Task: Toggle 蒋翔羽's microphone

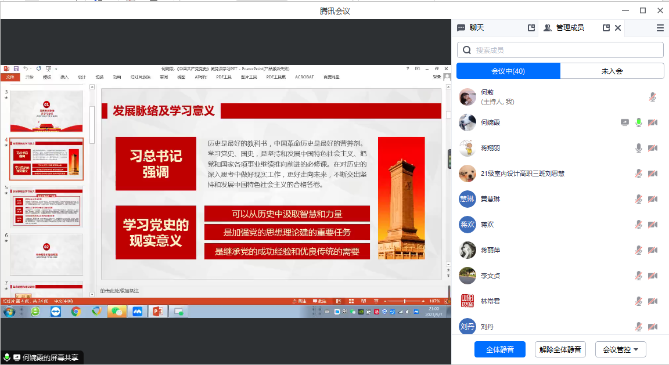Action: coord(639,148)
